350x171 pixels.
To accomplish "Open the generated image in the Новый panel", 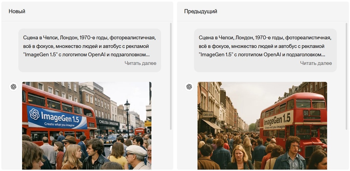I will click(87, 126).
